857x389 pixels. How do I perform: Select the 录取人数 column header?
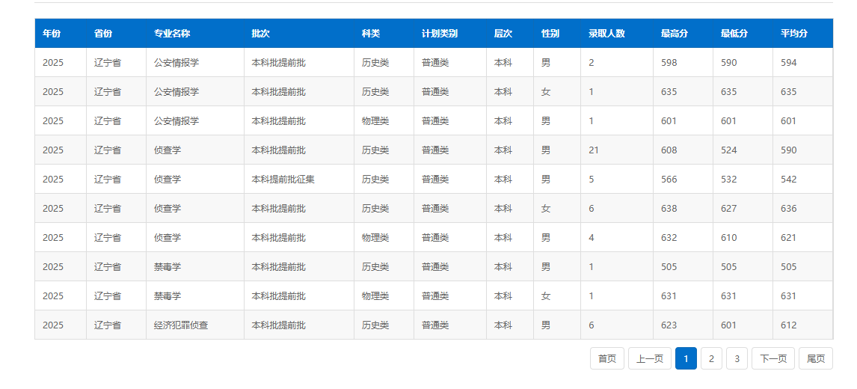pyautogui.click(x=606, y=34)
